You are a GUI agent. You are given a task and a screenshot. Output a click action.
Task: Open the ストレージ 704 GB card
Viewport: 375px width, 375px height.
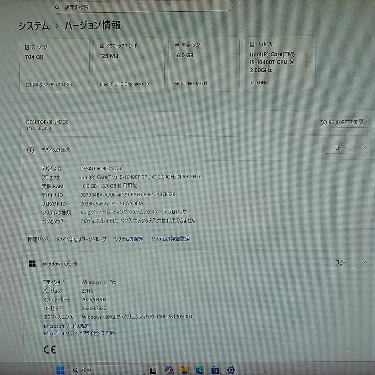55,66
